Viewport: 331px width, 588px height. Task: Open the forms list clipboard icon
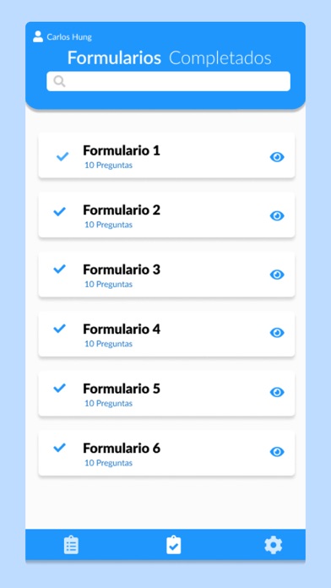click(71, 545)
